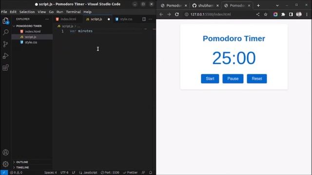This screenshot has width=312, height=175.
Task: Pause the Pomodoro timer
Action: [x=233, y=79]
